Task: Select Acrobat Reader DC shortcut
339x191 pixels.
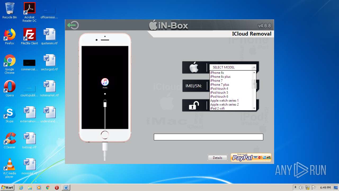Action: click(29, 12)
